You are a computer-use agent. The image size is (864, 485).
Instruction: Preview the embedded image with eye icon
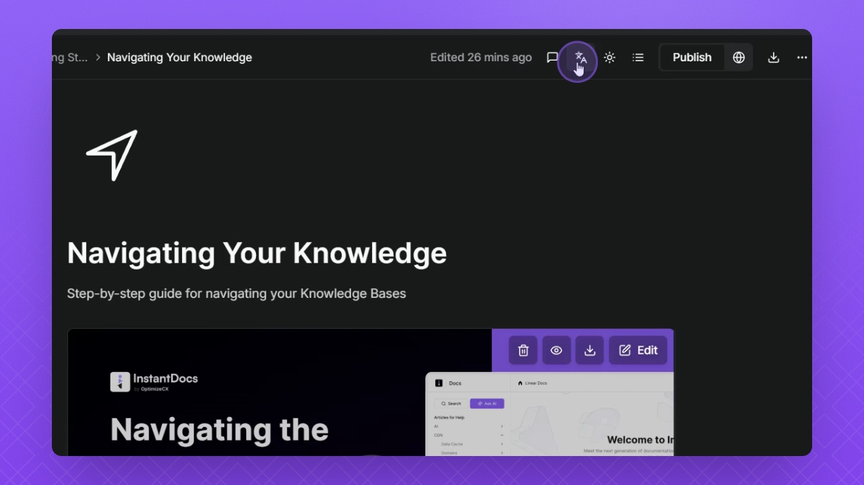click(x=556, y=350)
